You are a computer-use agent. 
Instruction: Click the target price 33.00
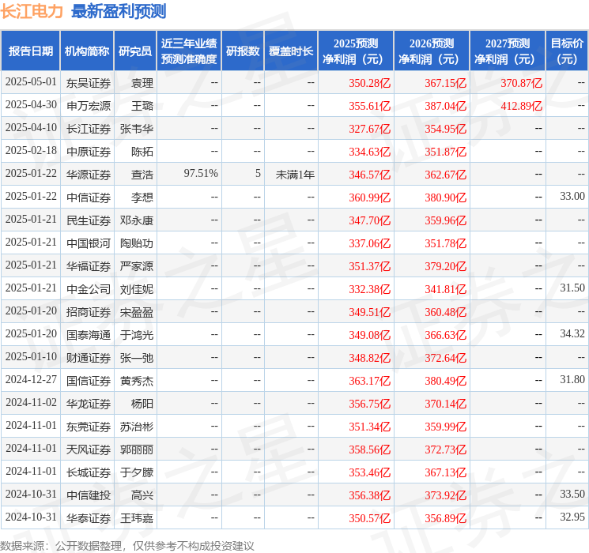(x=572, y=196)
